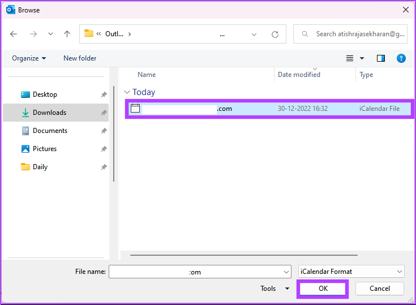
Task: Click the sidebar vertical scrollbar
Action: (x=114, y=134)
